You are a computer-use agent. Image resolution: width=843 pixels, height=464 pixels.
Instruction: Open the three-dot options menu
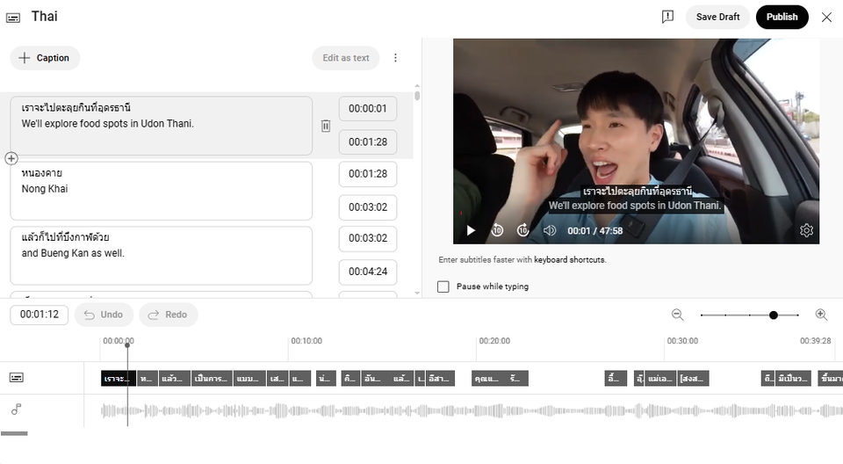click(x=395, y=58)
